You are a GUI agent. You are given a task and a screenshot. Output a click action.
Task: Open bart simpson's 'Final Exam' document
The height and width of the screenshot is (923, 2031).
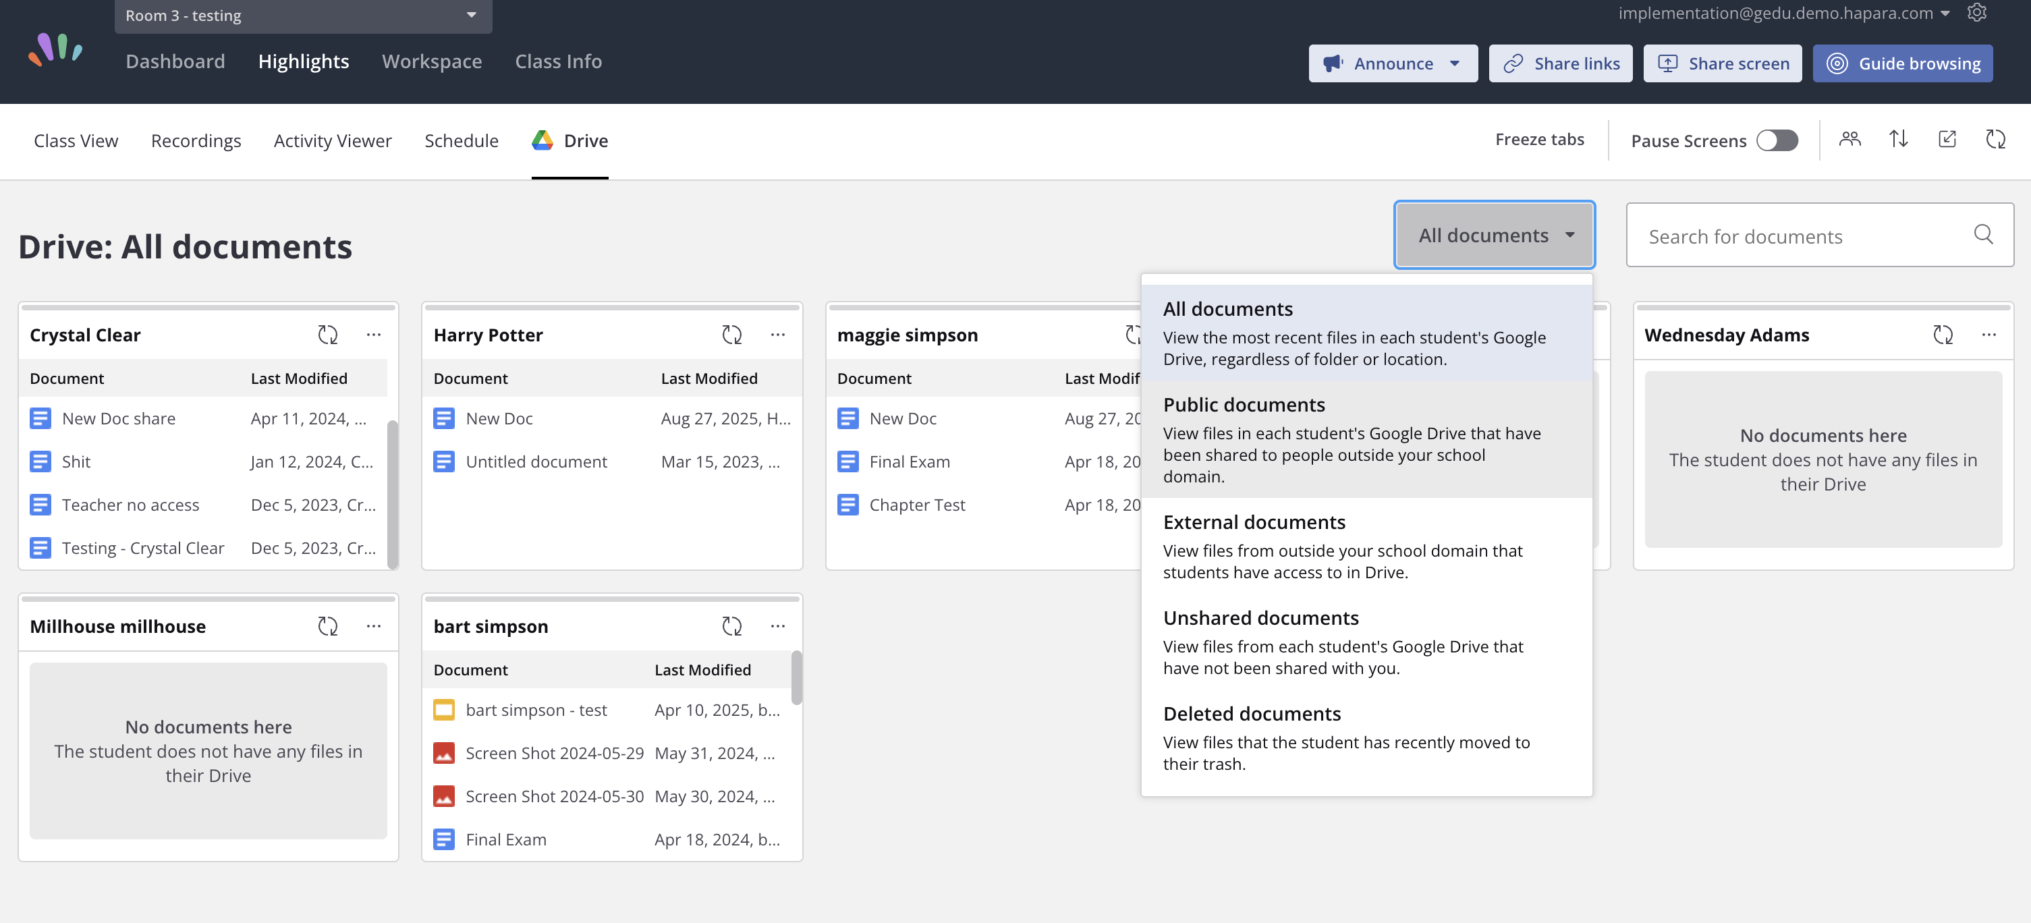click(x=505, y=839)
